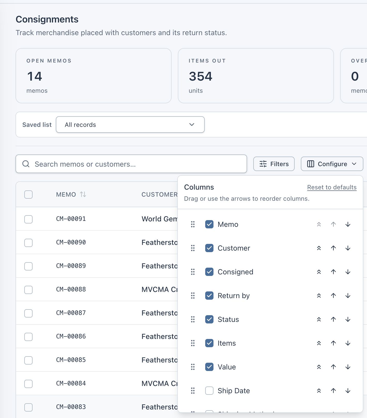Enable the Ship Date column
The height and width of the screenshot is (418, 367).
click(209, 391)
